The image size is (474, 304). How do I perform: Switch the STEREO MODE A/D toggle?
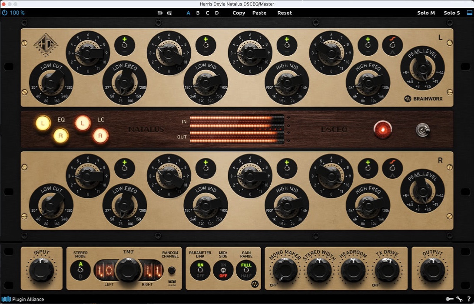click(80, 270)
